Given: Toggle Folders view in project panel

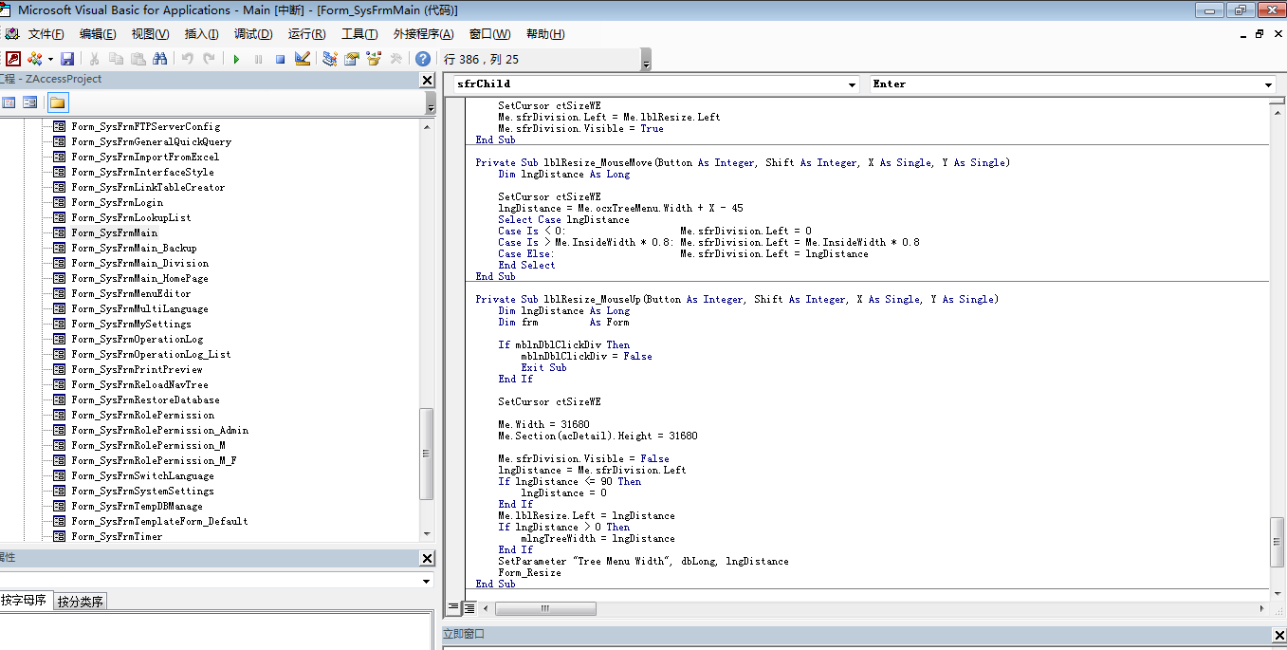Looking at the screenshot, I should coord(57,102).
